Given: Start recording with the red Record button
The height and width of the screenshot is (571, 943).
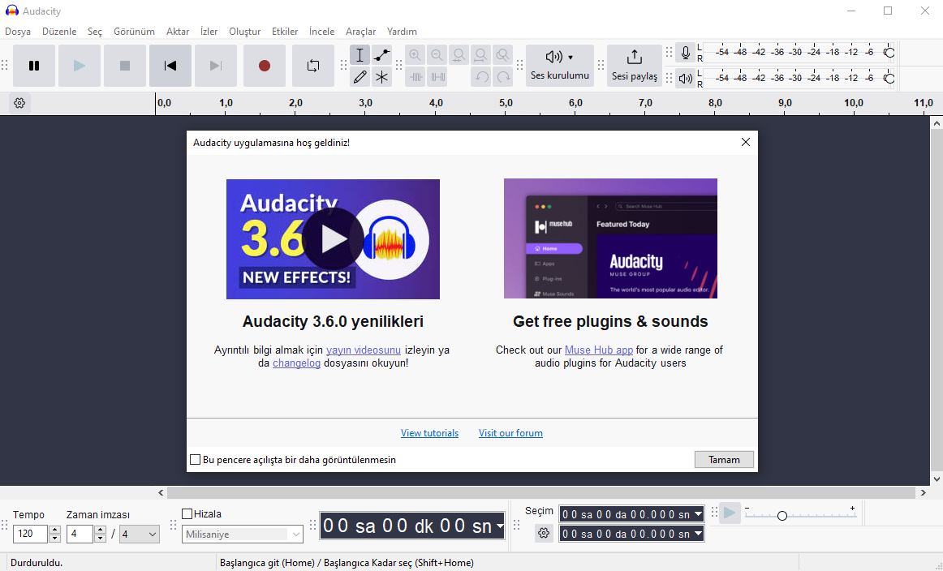Looking at the screenshot, I should pyautogui.click(x=264, y=66).
